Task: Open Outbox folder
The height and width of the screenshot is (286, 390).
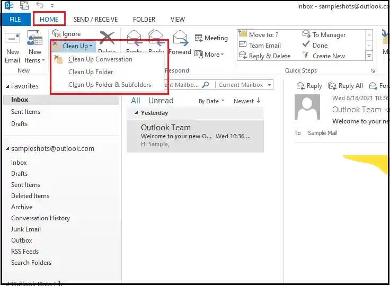Action: pos(21,240)
